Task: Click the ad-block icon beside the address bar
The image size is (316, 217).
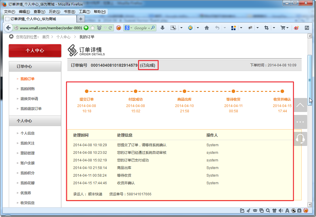Action: click(x=119, y=28)
